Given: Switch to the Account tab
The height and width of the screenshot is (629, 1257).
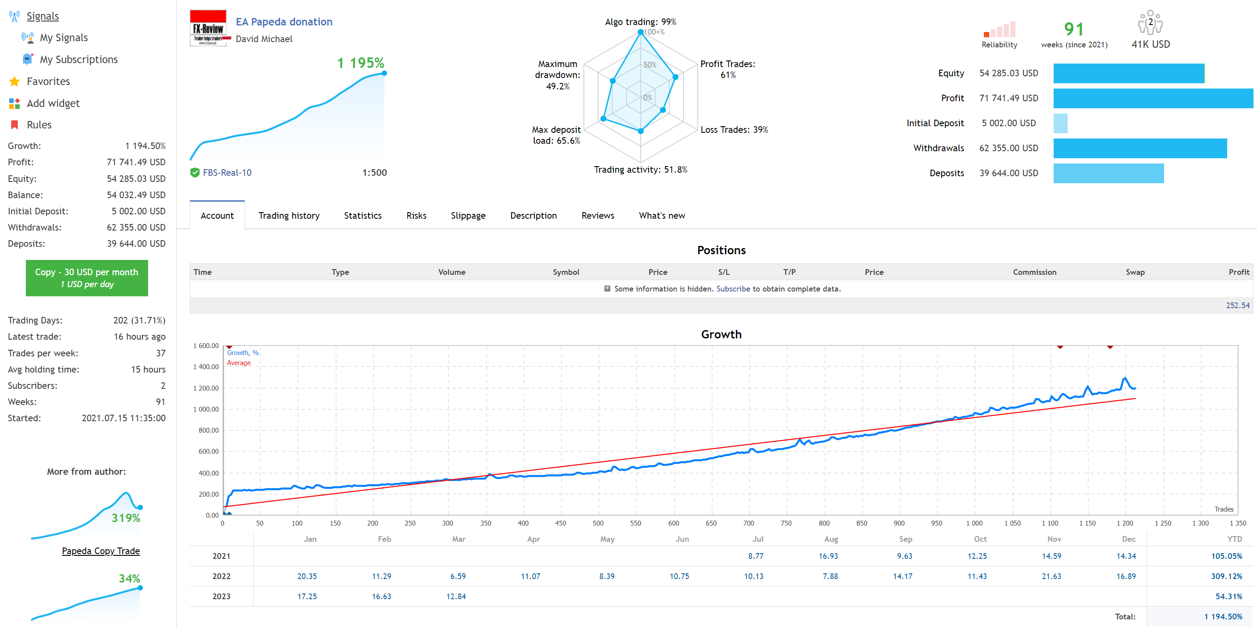Looking at the screenshot, I should 217,216.
